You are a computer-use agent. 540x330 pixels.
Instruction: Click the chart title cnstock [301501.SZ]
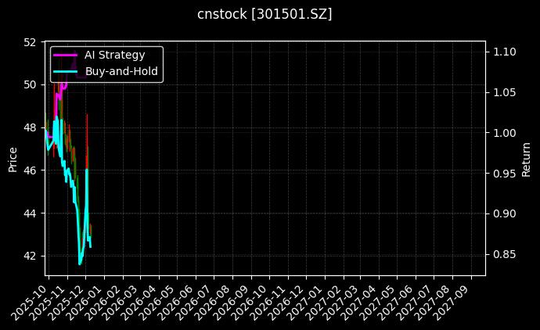tap(265, 14)
